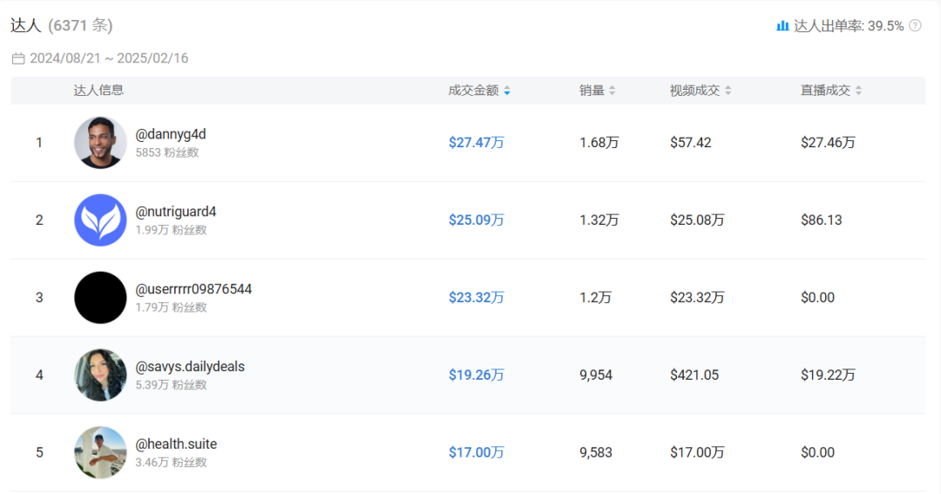The width and height of the screenshot is (941, 494).
Task: Select the 1.68万 sales value
Action: [599, 142]
